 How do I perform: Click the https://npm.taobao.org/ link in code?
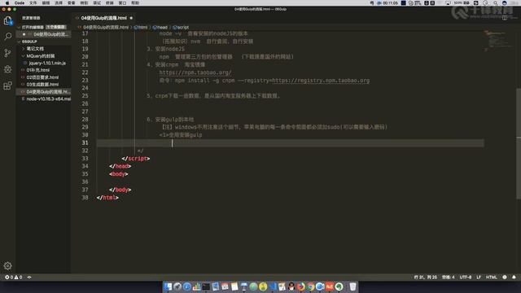(x=195, y=72)
